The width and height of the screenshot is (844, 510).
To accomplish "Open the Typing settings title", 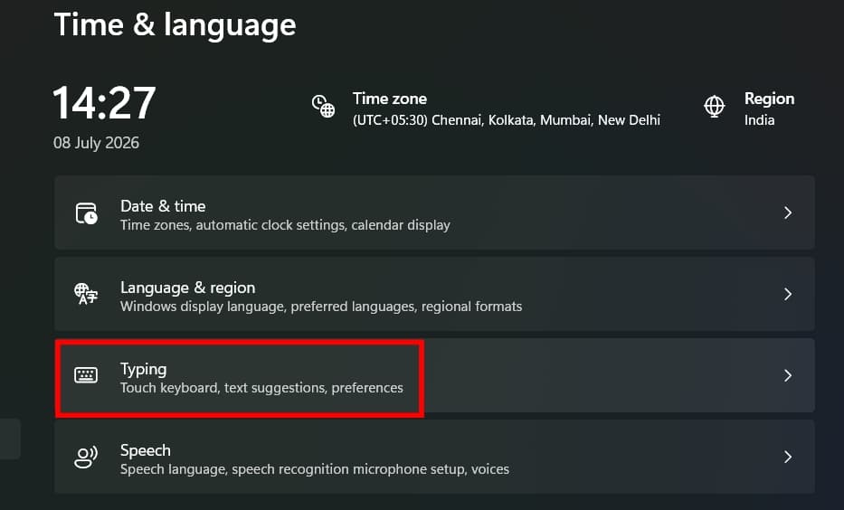I will point(143,370).
